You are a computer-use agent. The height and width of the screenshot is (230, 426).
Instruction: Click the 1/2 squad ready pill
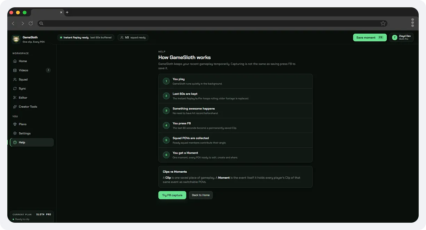click(x=133, y=38)
